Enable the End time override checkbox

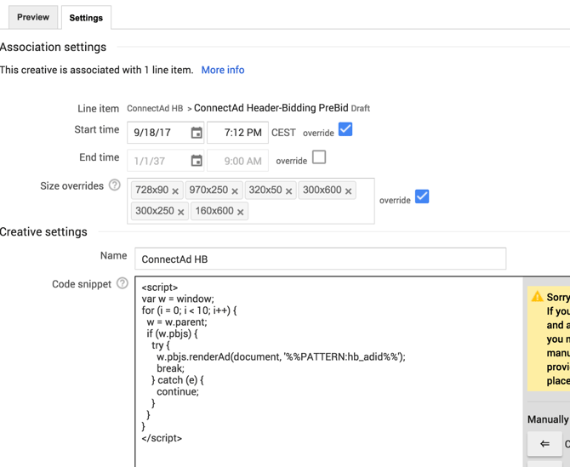click(319, 157)
